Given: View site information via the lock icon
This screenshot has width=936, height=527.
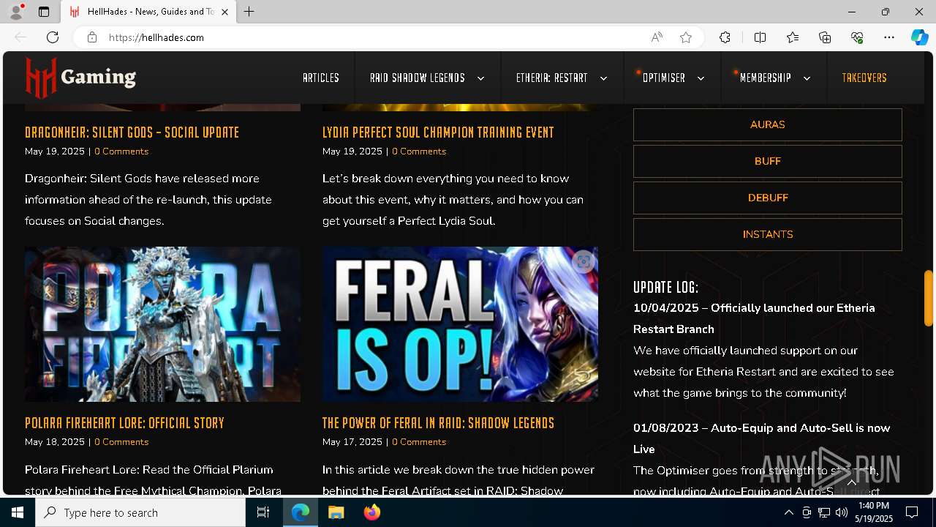Looking at the screenshot, I should point(92,37).
